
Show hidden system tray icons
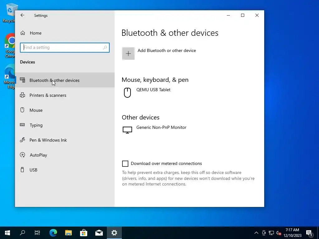click(256, 233)
